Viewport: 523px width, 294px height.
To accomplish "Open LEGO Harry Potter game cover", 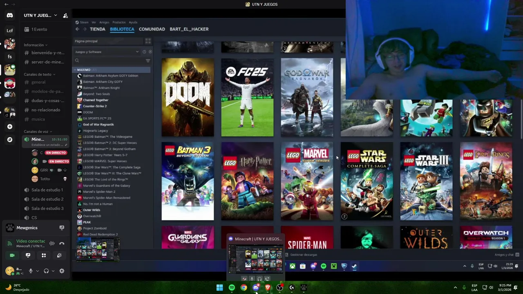I will click(x=247, y=181).
